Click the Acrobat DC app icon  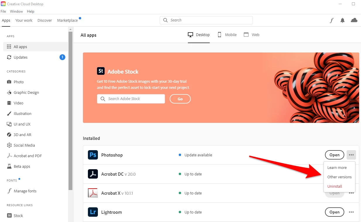(x=93, y=174)
